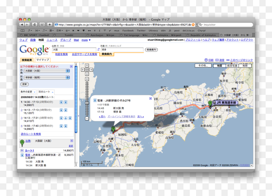The height and width of the screenshot is (196, 272).
Task: Expand the 別のルート dropdown
Action: click(x=46, y=92)
